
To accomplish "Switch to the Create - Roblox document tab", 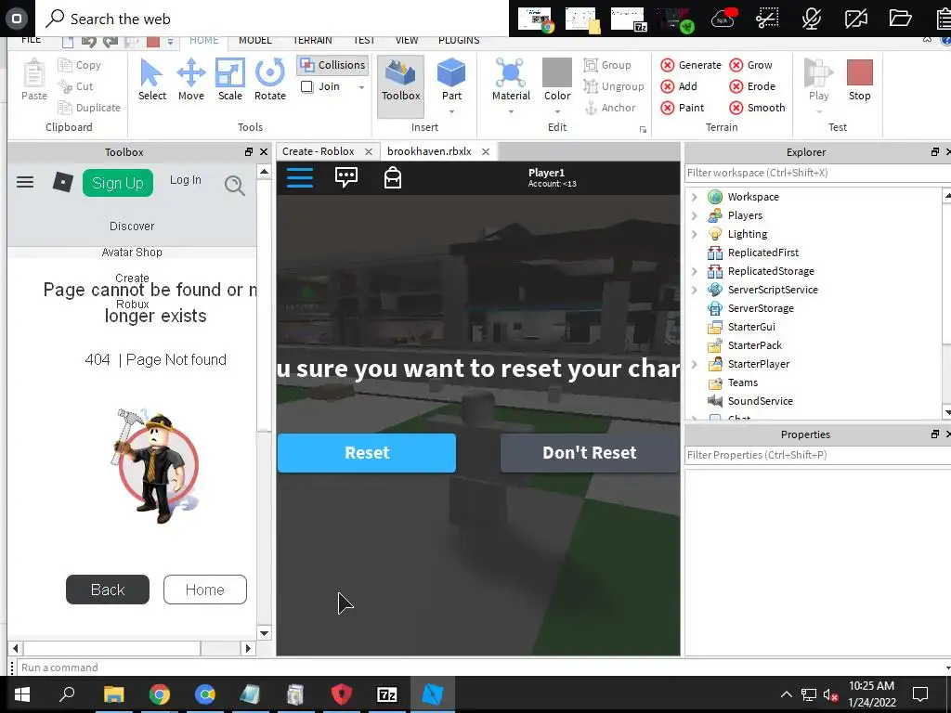I will [x=318, y=151].
